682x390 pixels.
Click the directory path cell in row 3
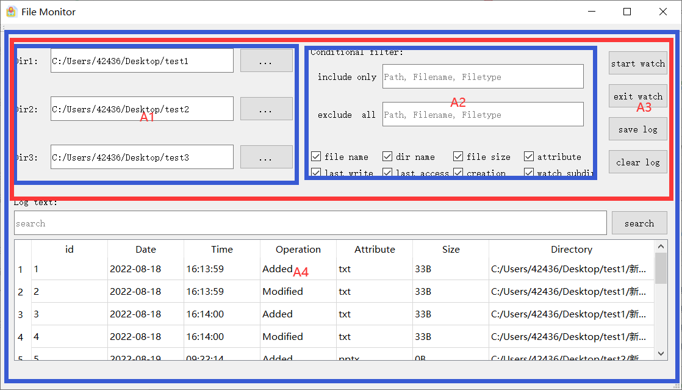(x=572, y=314)
